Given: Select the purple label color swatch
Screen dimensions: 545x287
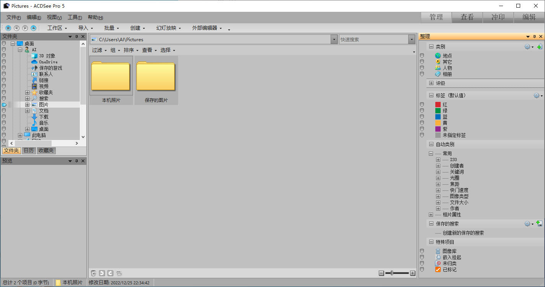Looking at the screenshot, I should click(x=438, y=129).
